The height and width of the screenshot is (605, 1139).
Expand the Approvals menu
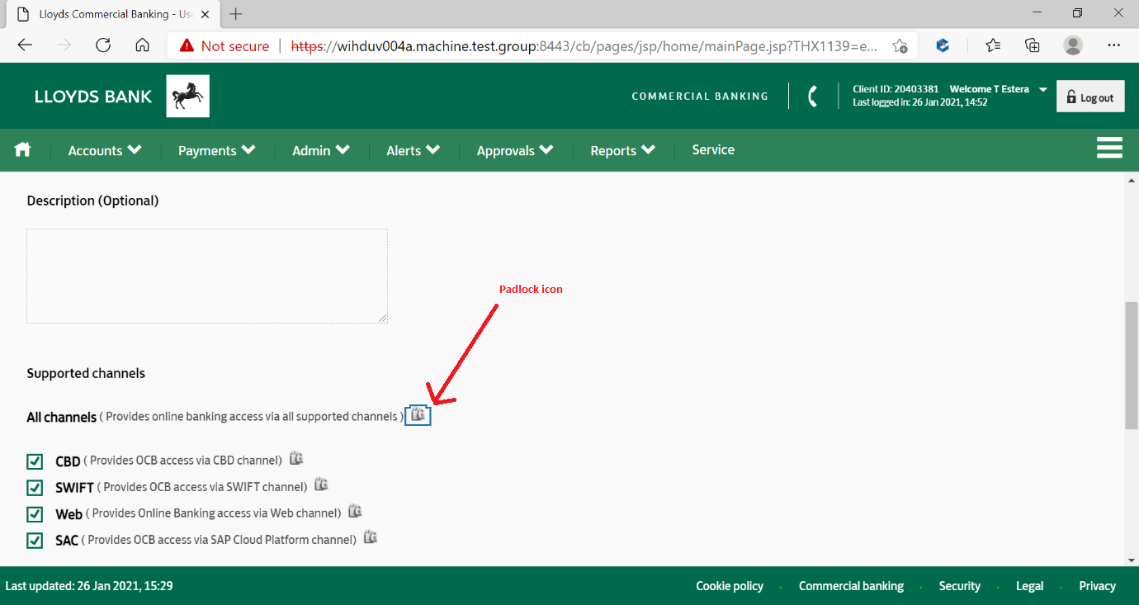click(515, 150)
